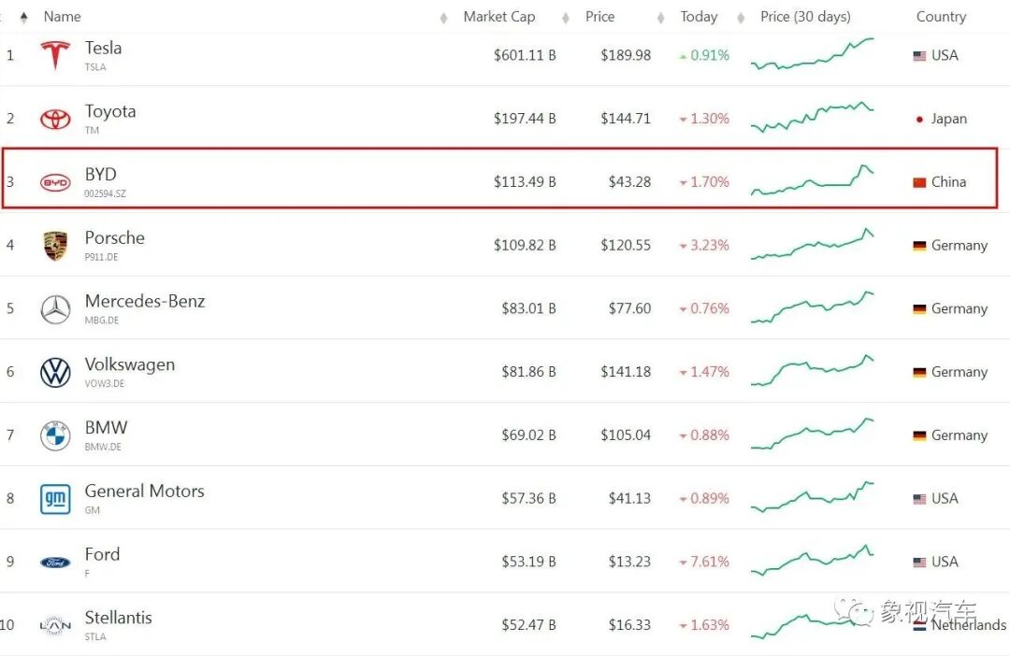
Task: Click the China flag in BYD row
Action: point(919,183)
